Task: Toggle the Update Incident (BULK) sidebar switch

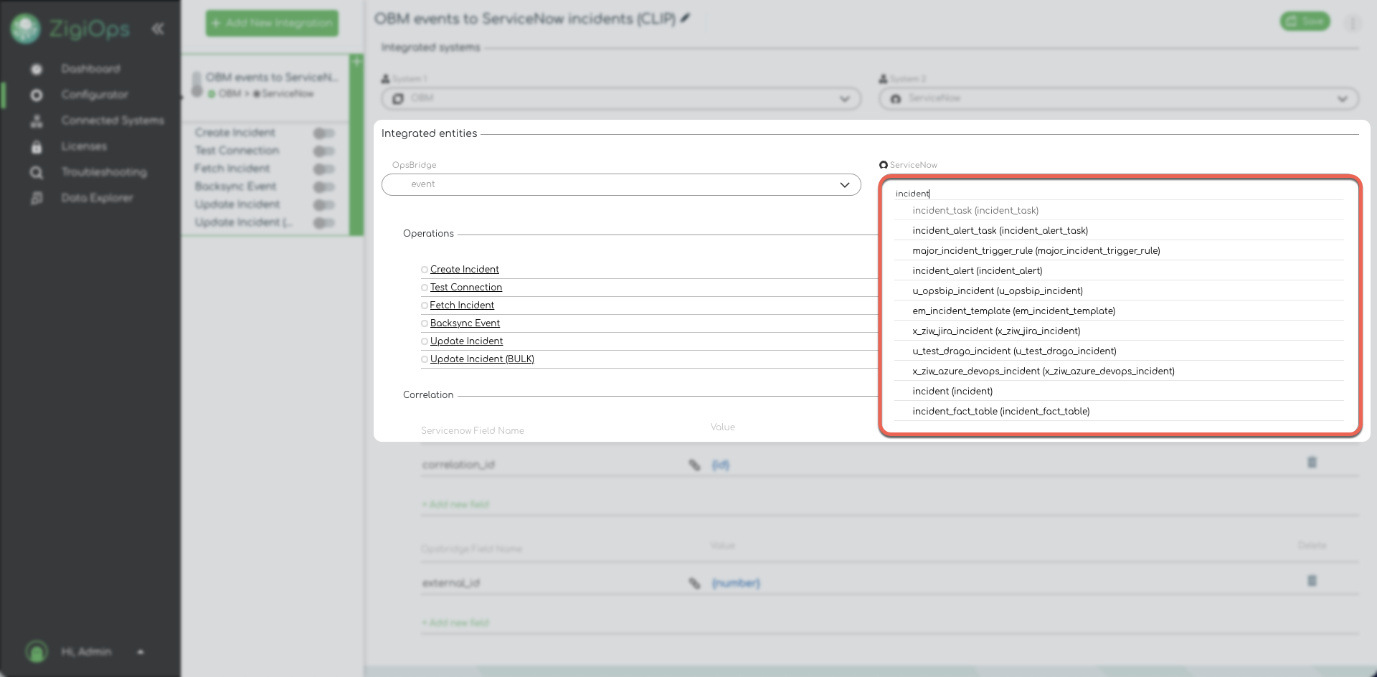Action: coord(323,223)
